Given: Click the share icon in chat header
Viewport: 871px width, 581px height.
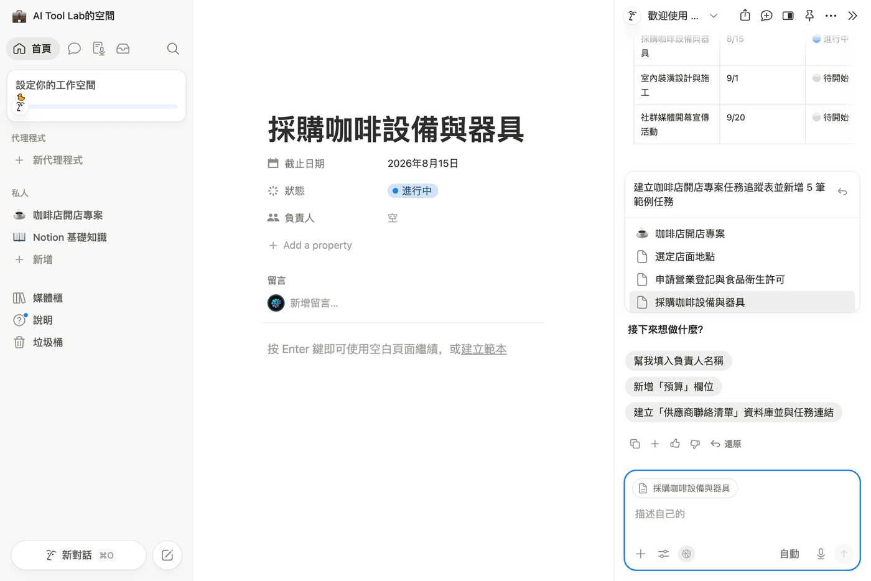Looking at the screenshot, I should [745, 16].
